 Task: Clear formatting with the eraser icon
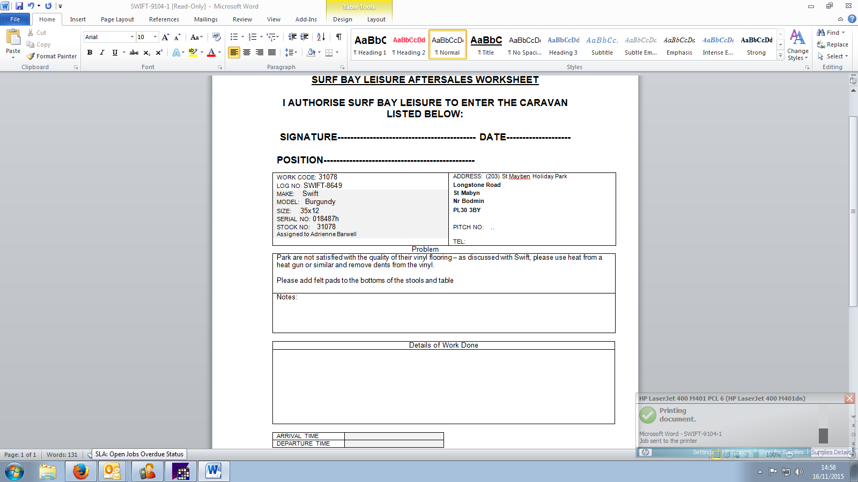tap(217, 37)
